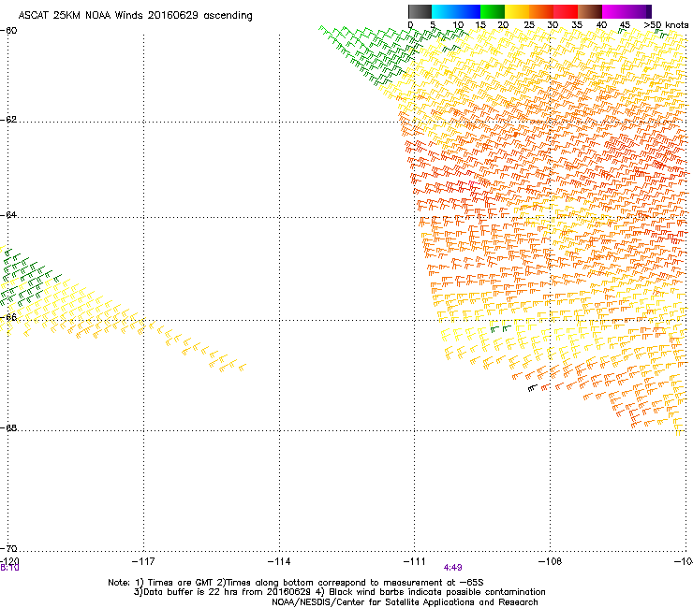This screenshot has height=608, width=693.
Task: Click the -111 longitude axis label
Action: point(415,561)
